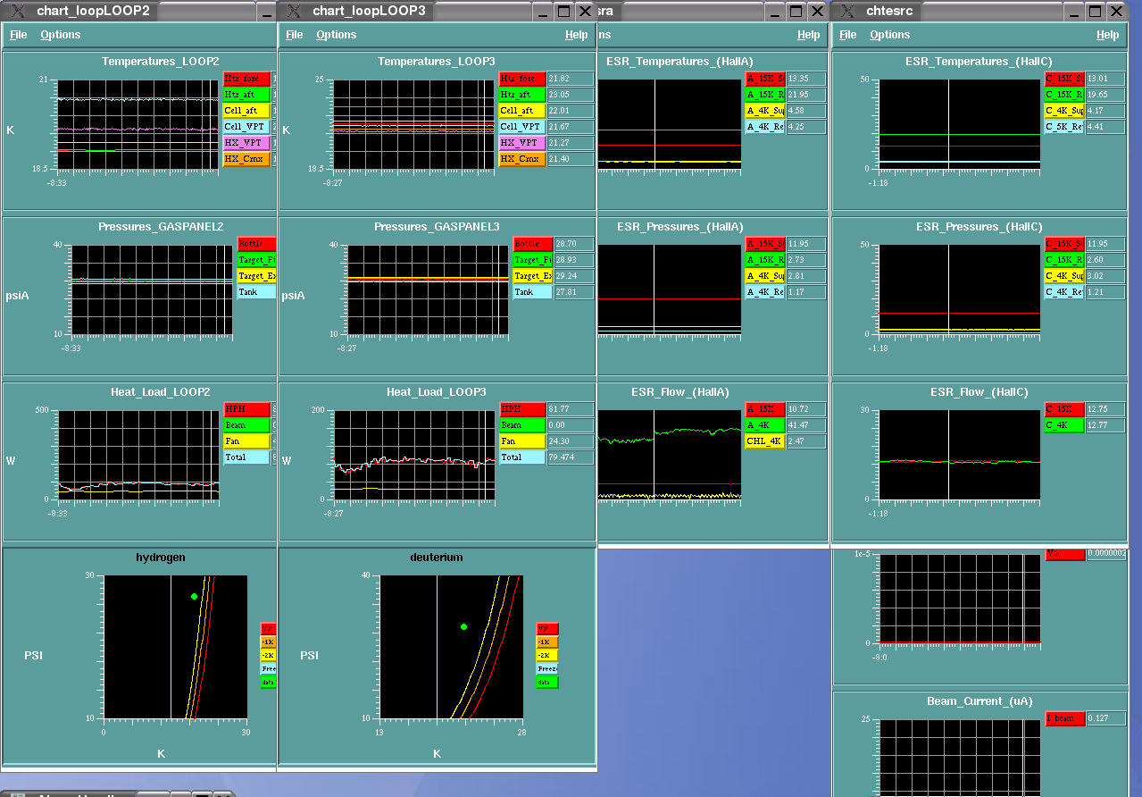Viewport: 1142px width, 797px height.
Task: Click the A_4K flow value 41.47
Action: tap(806, 425)
